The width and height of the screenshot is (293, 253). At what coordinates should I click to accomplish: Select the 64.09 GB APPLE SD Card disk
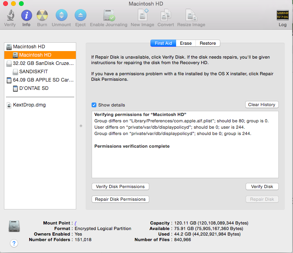(40, 80)
